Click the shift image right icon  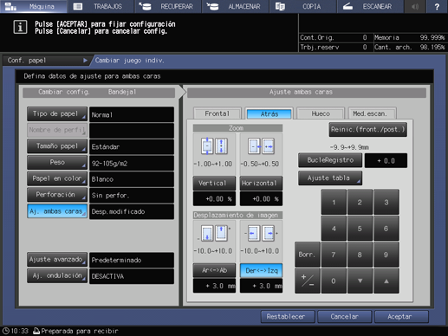pos(269,233)
